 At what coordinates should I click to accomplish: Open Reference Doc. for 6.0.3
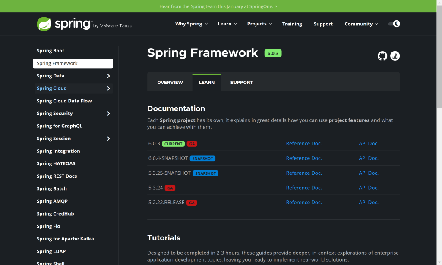pos(304,143)
